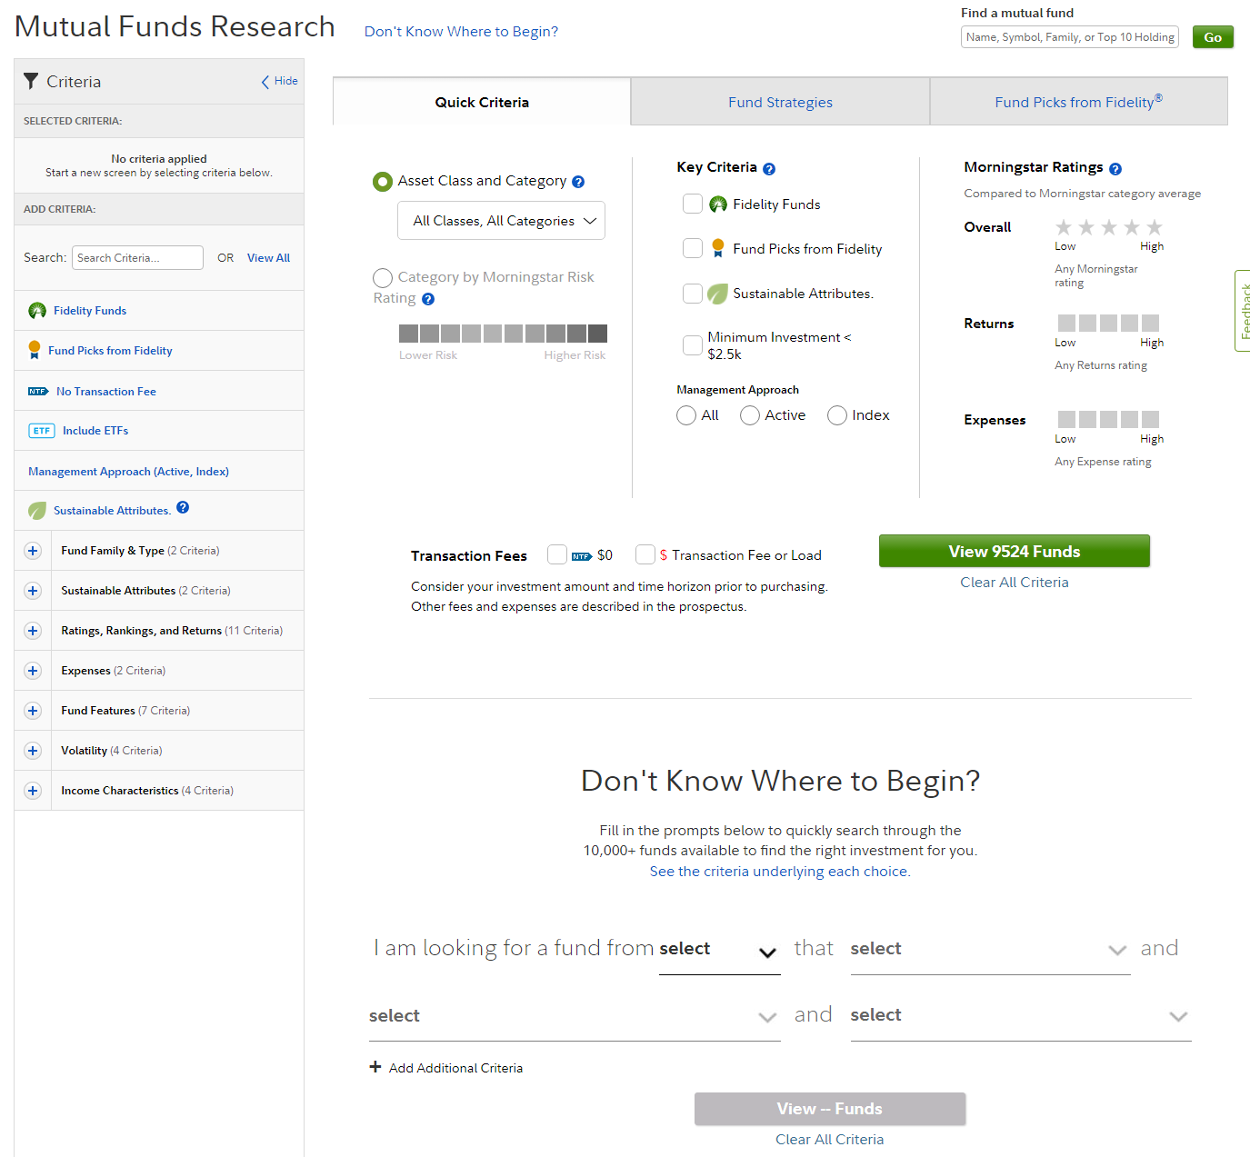This screenshot has width=1250, height=1157.
Task: Open the All Classes, All Categories dropdown
Action: click(501, 221)
